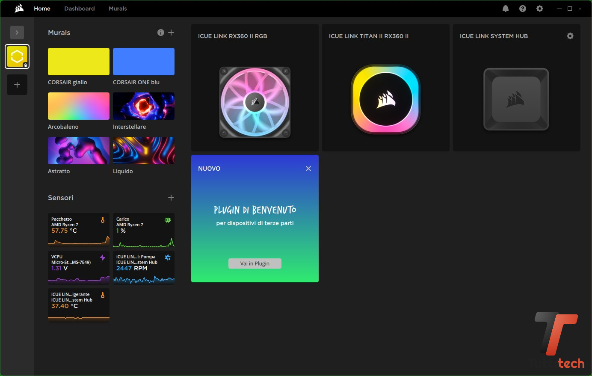The height and width of the screenshot is (376, 592).
Task: Click the "ICUE LINK TITAN II RX360 II" card title
Action: coord(369,36)
